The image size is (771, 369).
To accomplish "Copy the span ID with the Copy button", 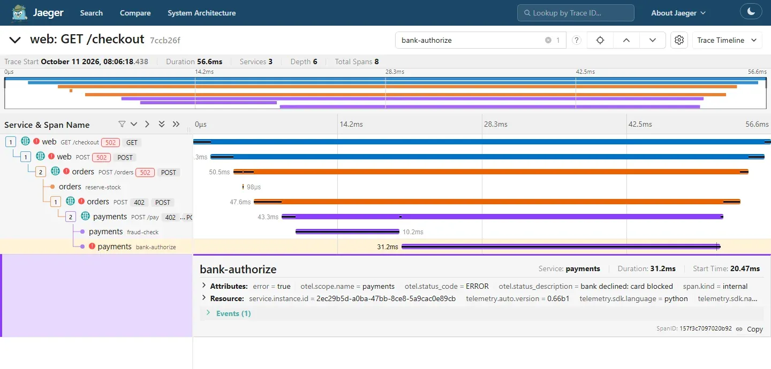I will point(755,329).
